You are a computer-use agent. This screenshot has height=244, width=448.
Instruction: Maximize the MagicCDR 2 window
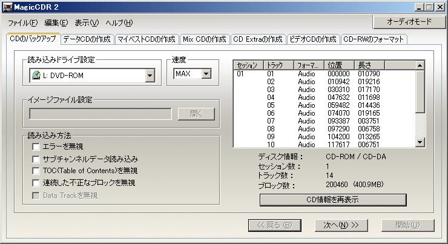pyautogui.click(x=429, y=7)
